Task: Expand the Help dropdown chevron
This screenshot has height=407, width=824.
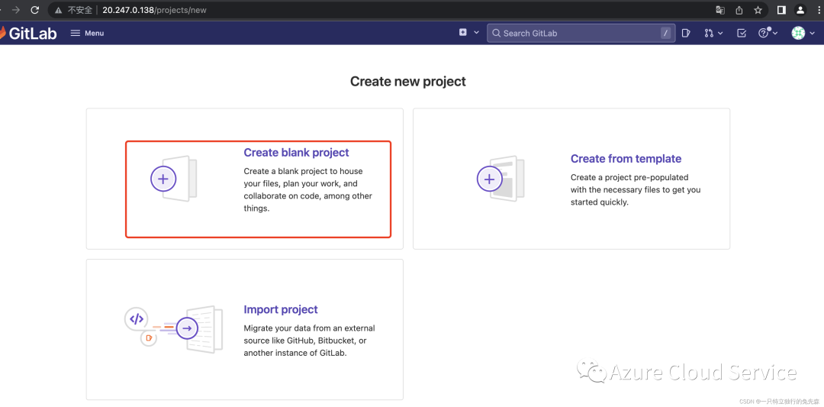Action: tap(775, 33)
